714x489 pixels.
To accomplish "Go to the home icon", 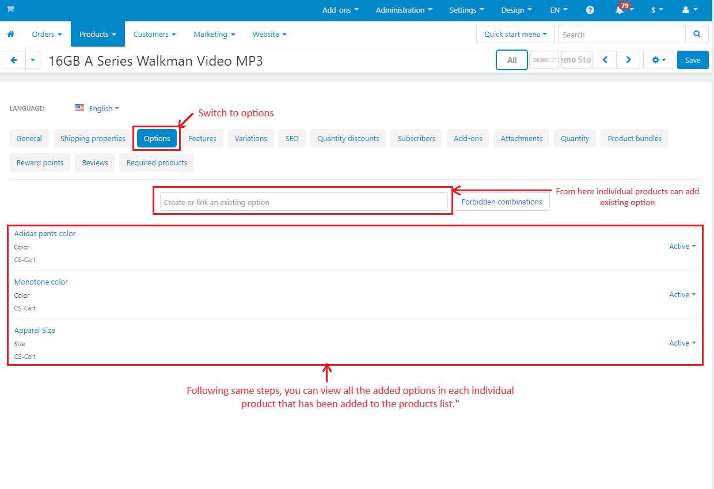I will [10, 34].
